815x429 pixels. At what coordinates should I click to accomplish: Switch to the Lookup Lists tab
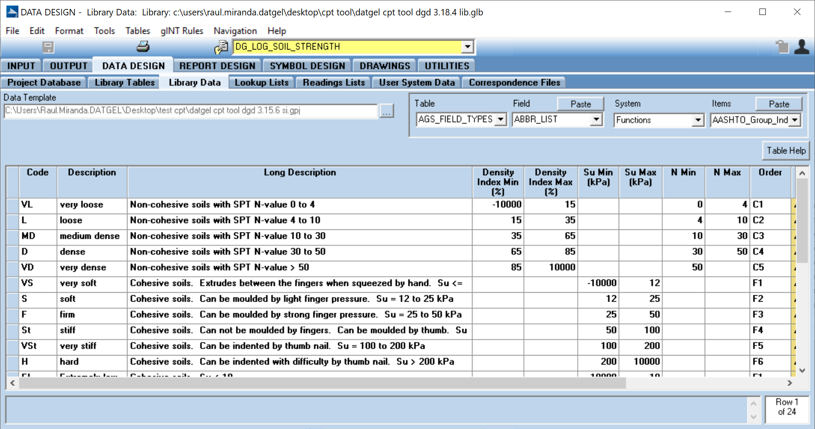(261, 82)
